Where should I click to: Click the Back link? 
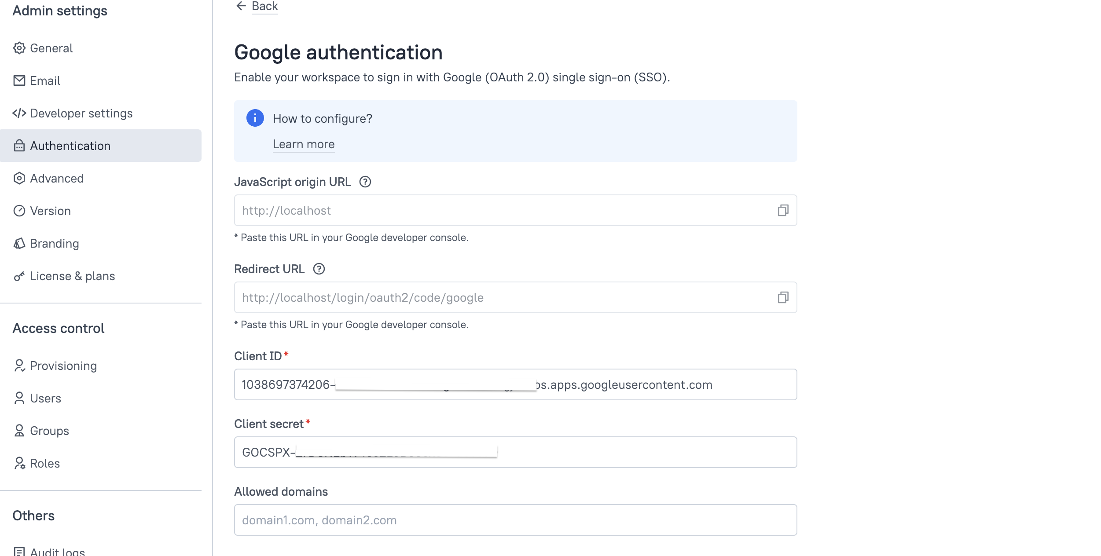click(264, 6)
